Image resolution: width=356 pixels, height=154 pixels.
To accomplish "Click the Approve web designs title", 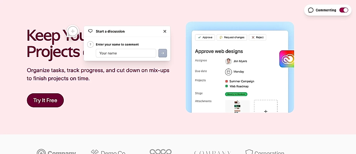I will [x=219, y=51].
